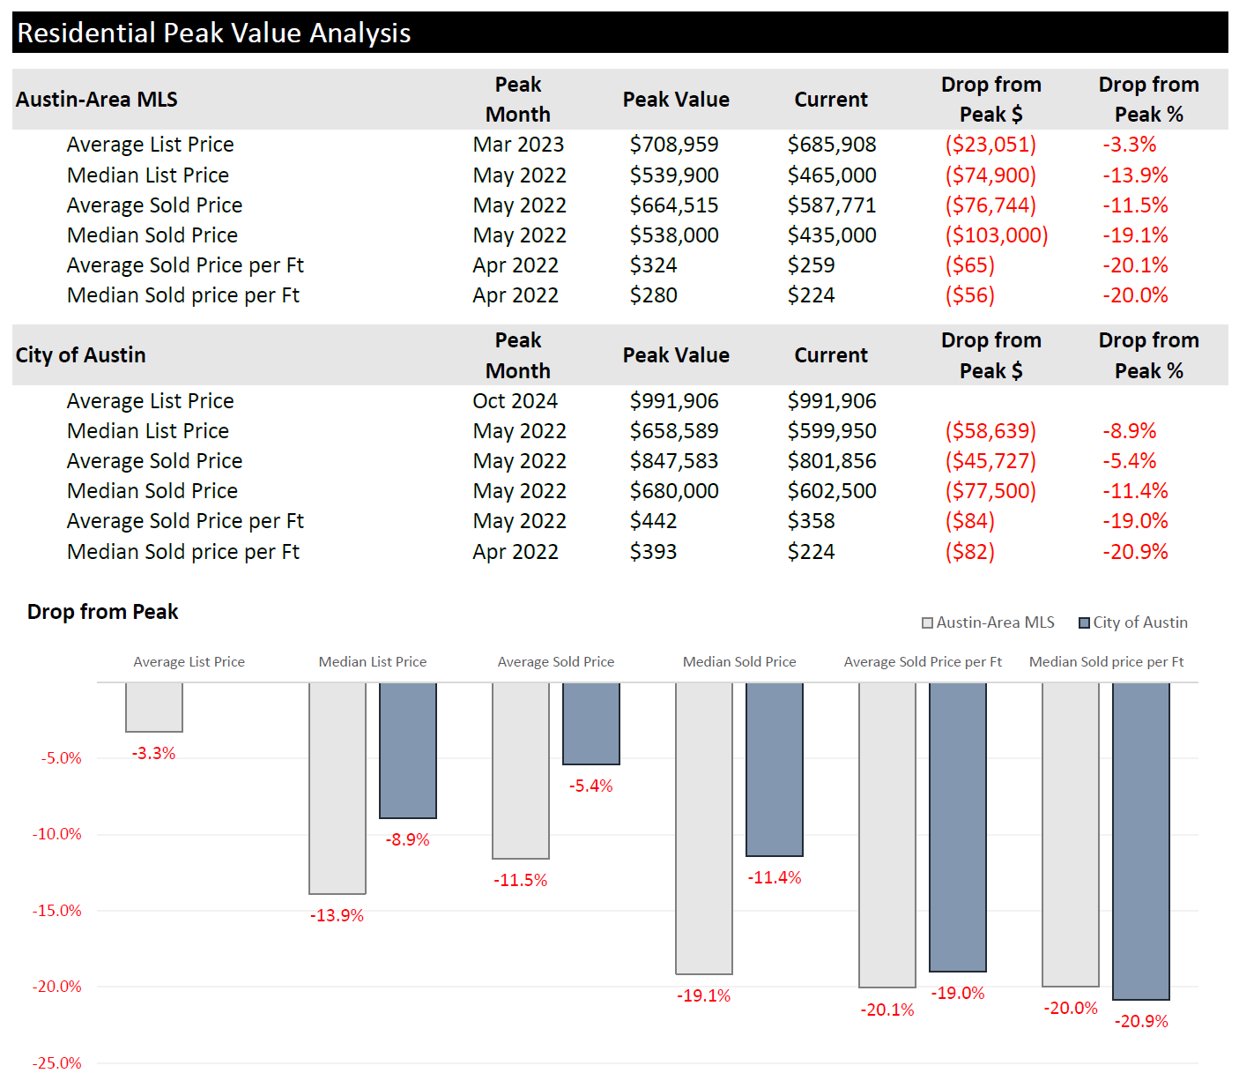Click the -13.9% data label in chart
This screenshot has height=1088, width=1239.
(x=337, y=916)
